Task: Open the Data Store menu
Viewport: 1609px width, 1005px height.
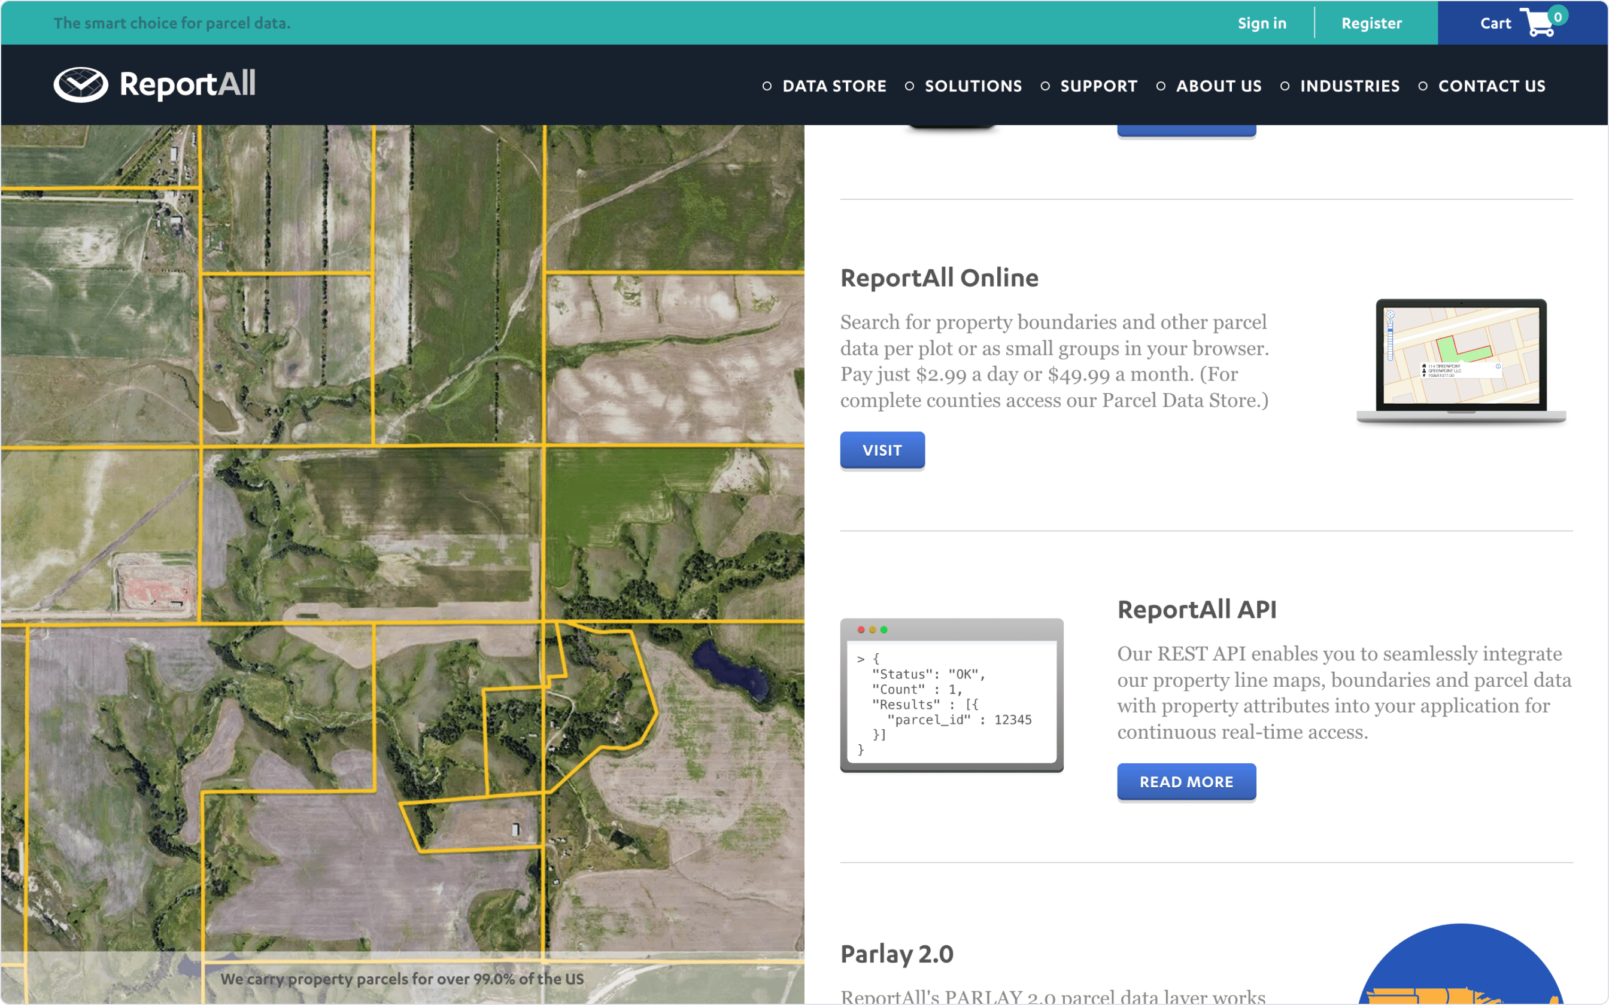Action: point(834,86)
